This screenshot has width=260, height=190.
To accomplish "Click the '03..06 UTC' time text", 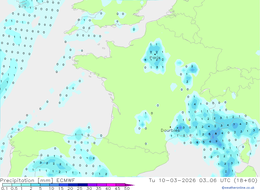I will coord(214,180).
